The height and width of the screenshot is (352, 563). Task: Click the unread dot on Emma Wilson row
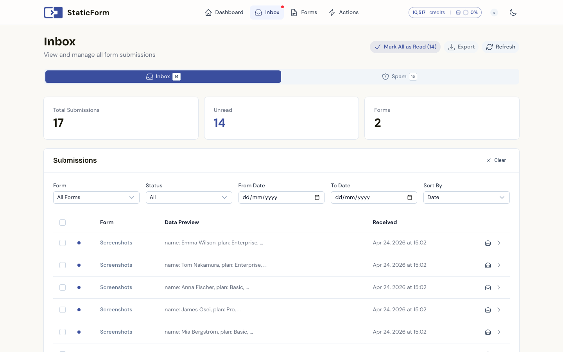point(79,243)
